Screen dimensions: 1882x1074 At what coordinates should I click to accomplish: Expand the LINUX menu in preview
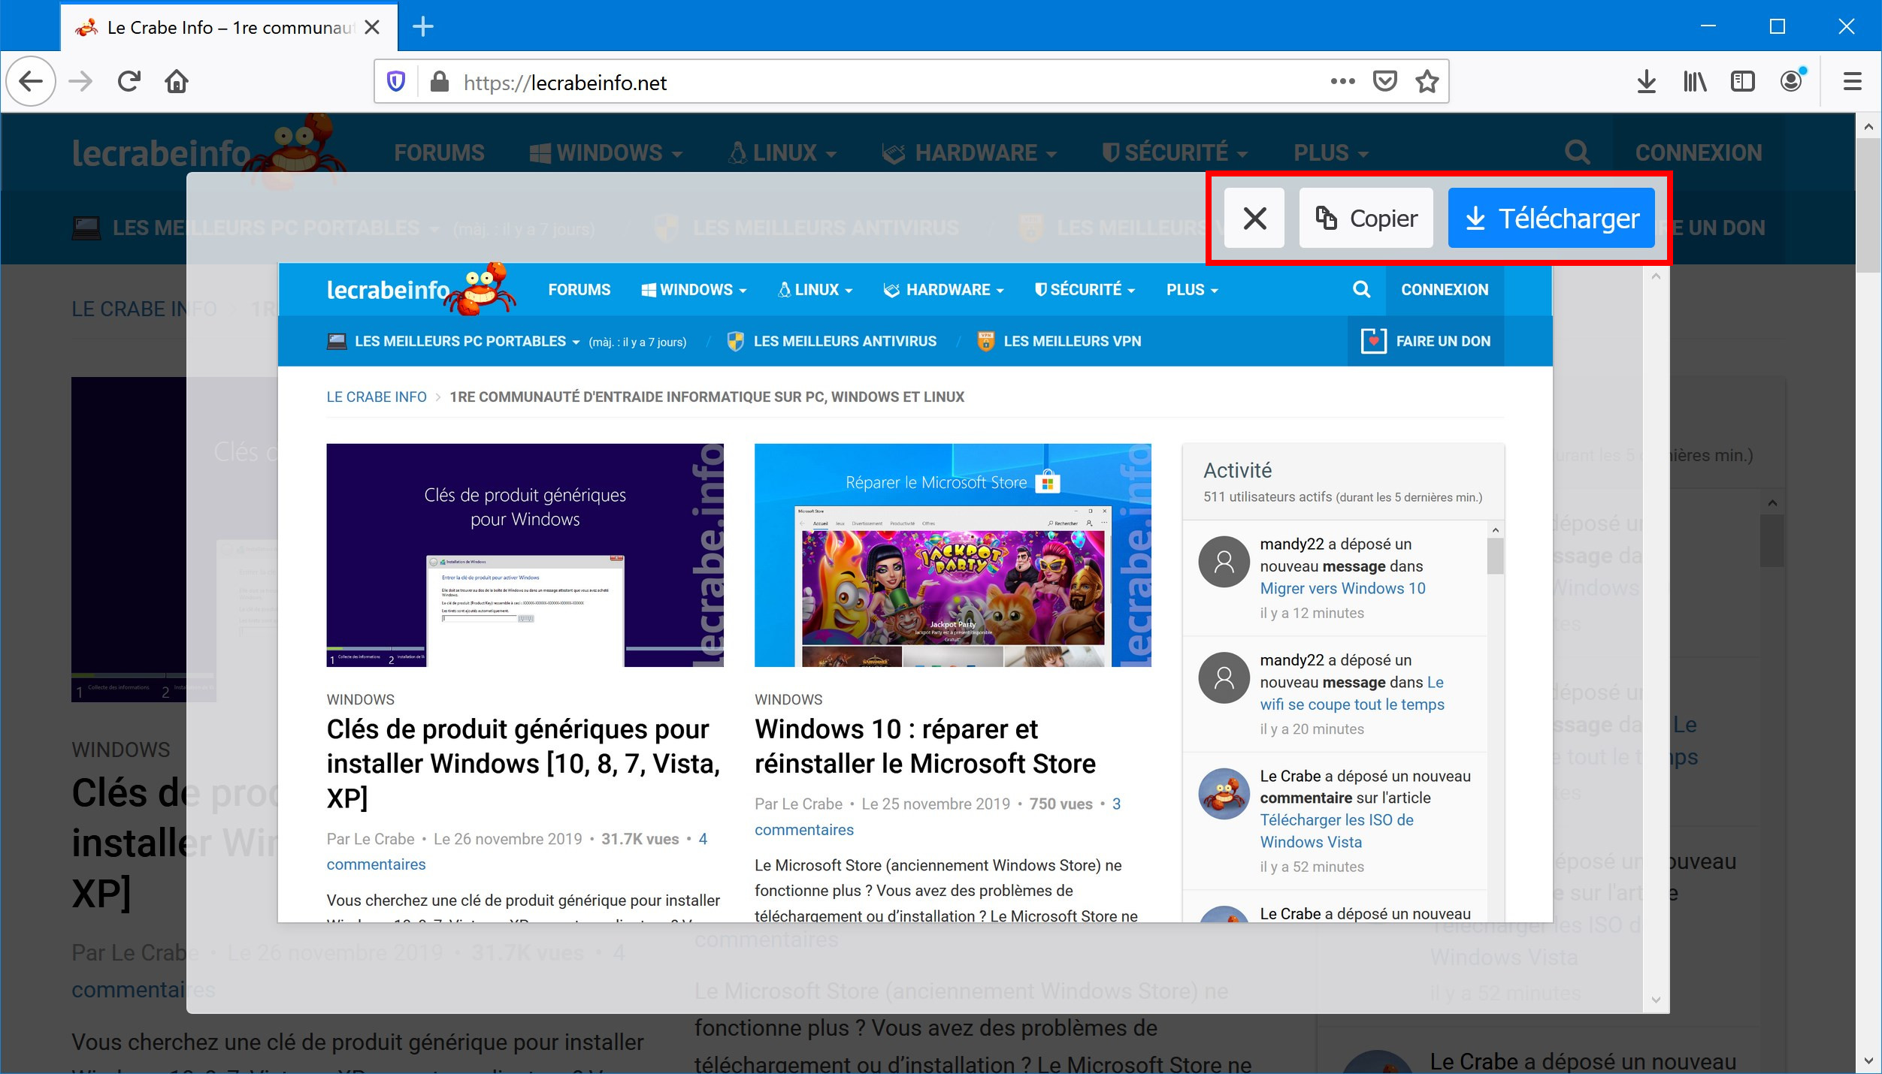tap(815, 290)
